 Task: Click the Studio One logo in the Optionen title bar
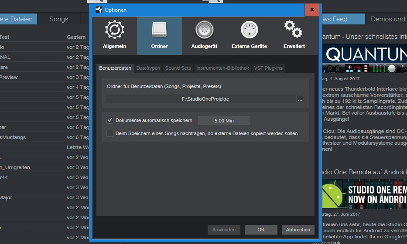tap(99, 10)
